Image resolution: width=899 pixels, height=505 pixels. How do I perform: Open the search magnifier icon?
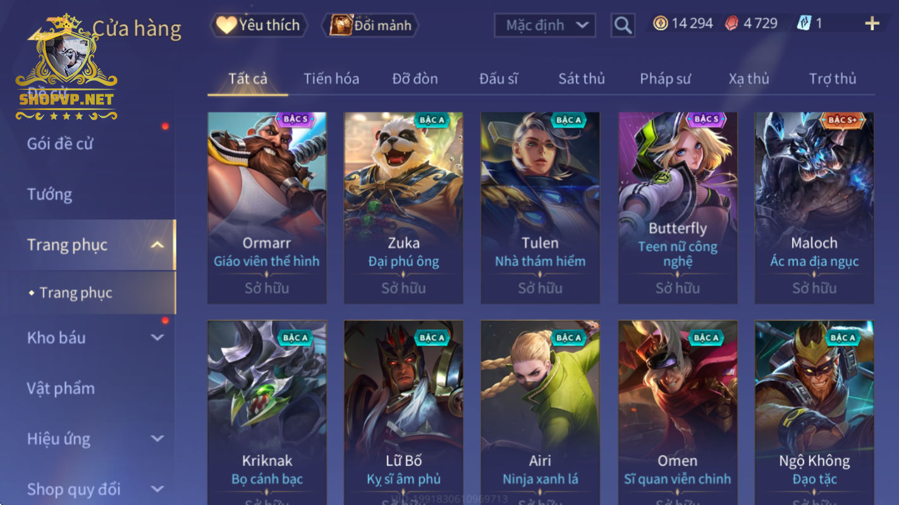(623, 25)
